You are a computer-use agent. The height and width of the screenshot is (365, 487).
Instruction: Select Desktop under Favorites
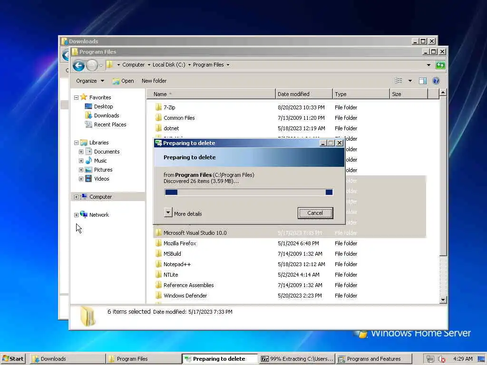point(103,106)
